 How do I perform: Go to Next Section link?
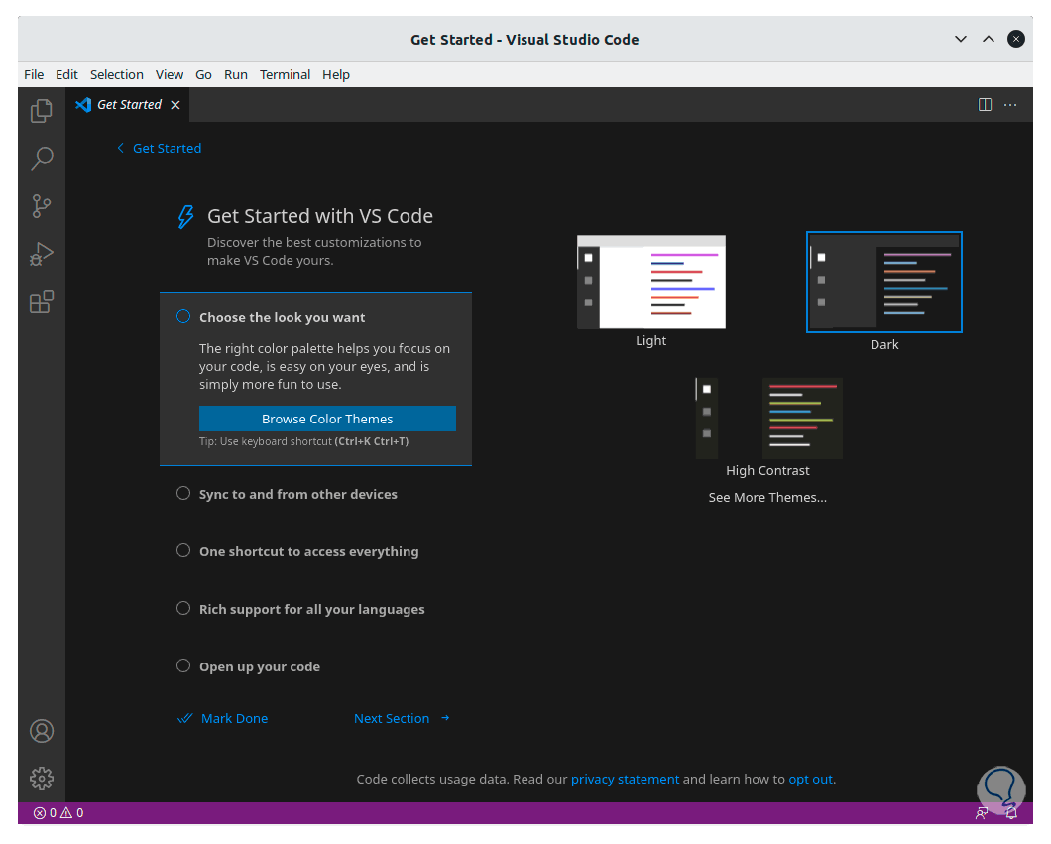(392, 719)
